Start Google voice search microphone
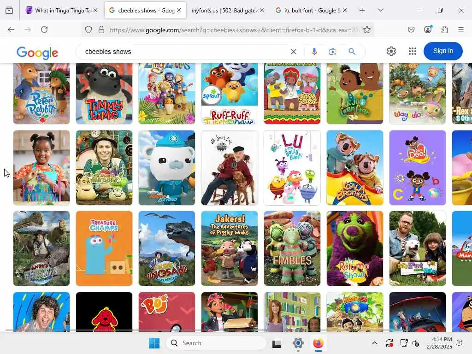The image size is (472, 354). point(314,52)
